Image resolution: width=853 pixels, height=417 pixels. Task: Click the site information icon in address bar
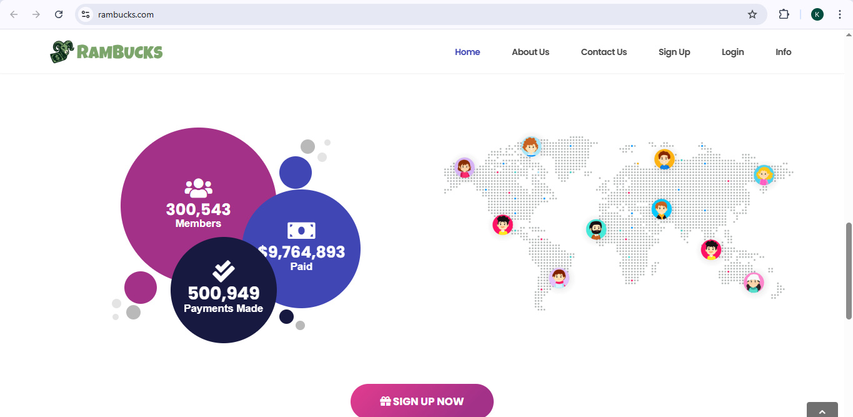click(x=86, y=14)
